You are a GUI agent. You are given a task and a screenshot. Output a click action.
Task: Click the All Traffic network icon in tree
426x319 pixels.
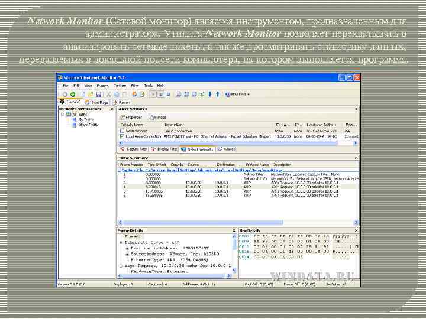69,114
